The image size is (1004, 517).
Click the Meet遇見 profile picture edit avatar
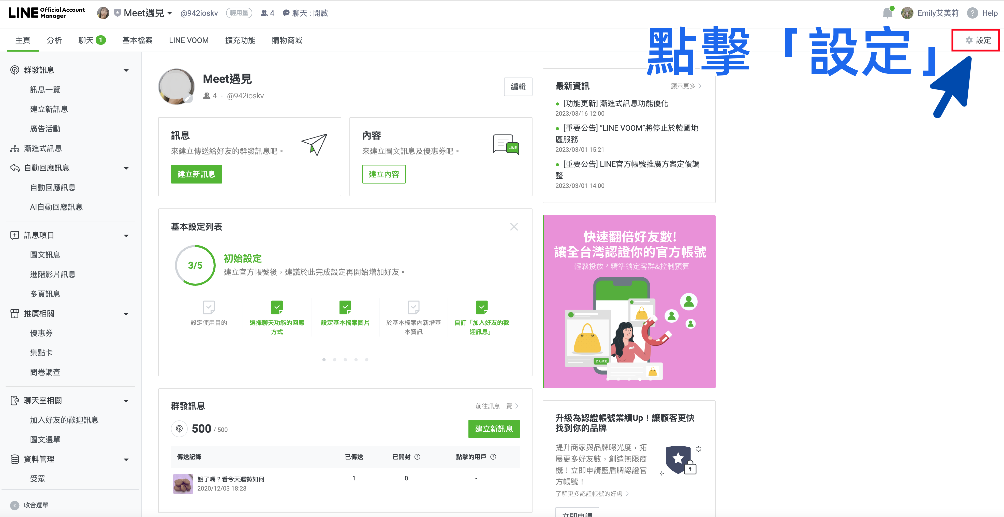(176, 87)
